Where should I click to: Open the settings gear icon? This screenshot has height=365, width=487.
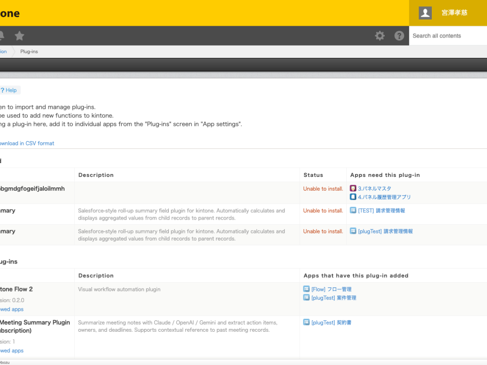click(x=380, y=36)
